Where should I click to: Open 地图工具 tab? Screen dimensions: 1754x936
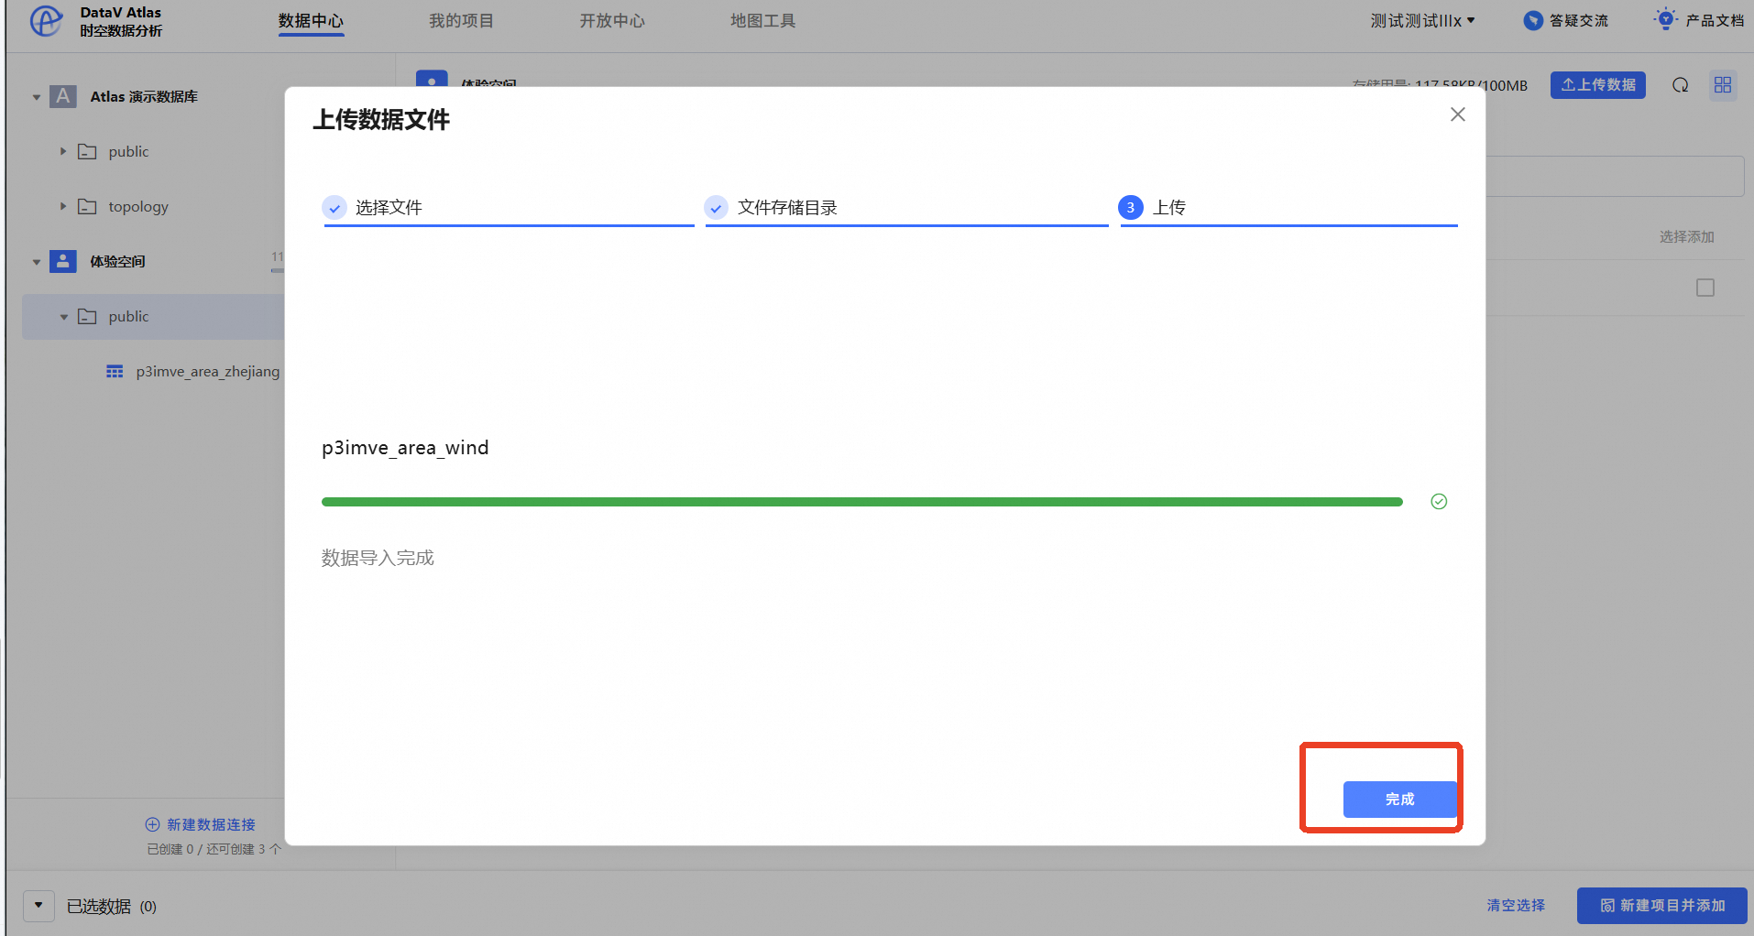tap(762, 20)
